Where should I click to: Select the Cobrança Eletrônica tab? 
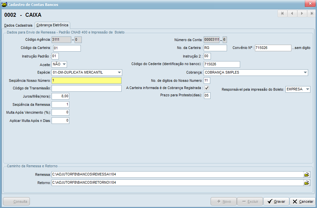pyautogui.click(x=52, y=25)
